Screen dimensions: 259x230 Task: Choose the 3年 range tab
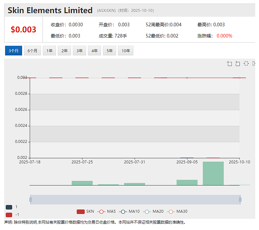[79, 51]
